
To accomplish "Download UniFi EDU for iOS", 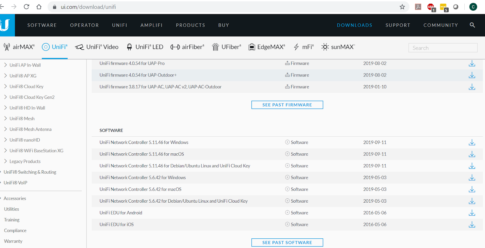I will [x=472, y=225].
